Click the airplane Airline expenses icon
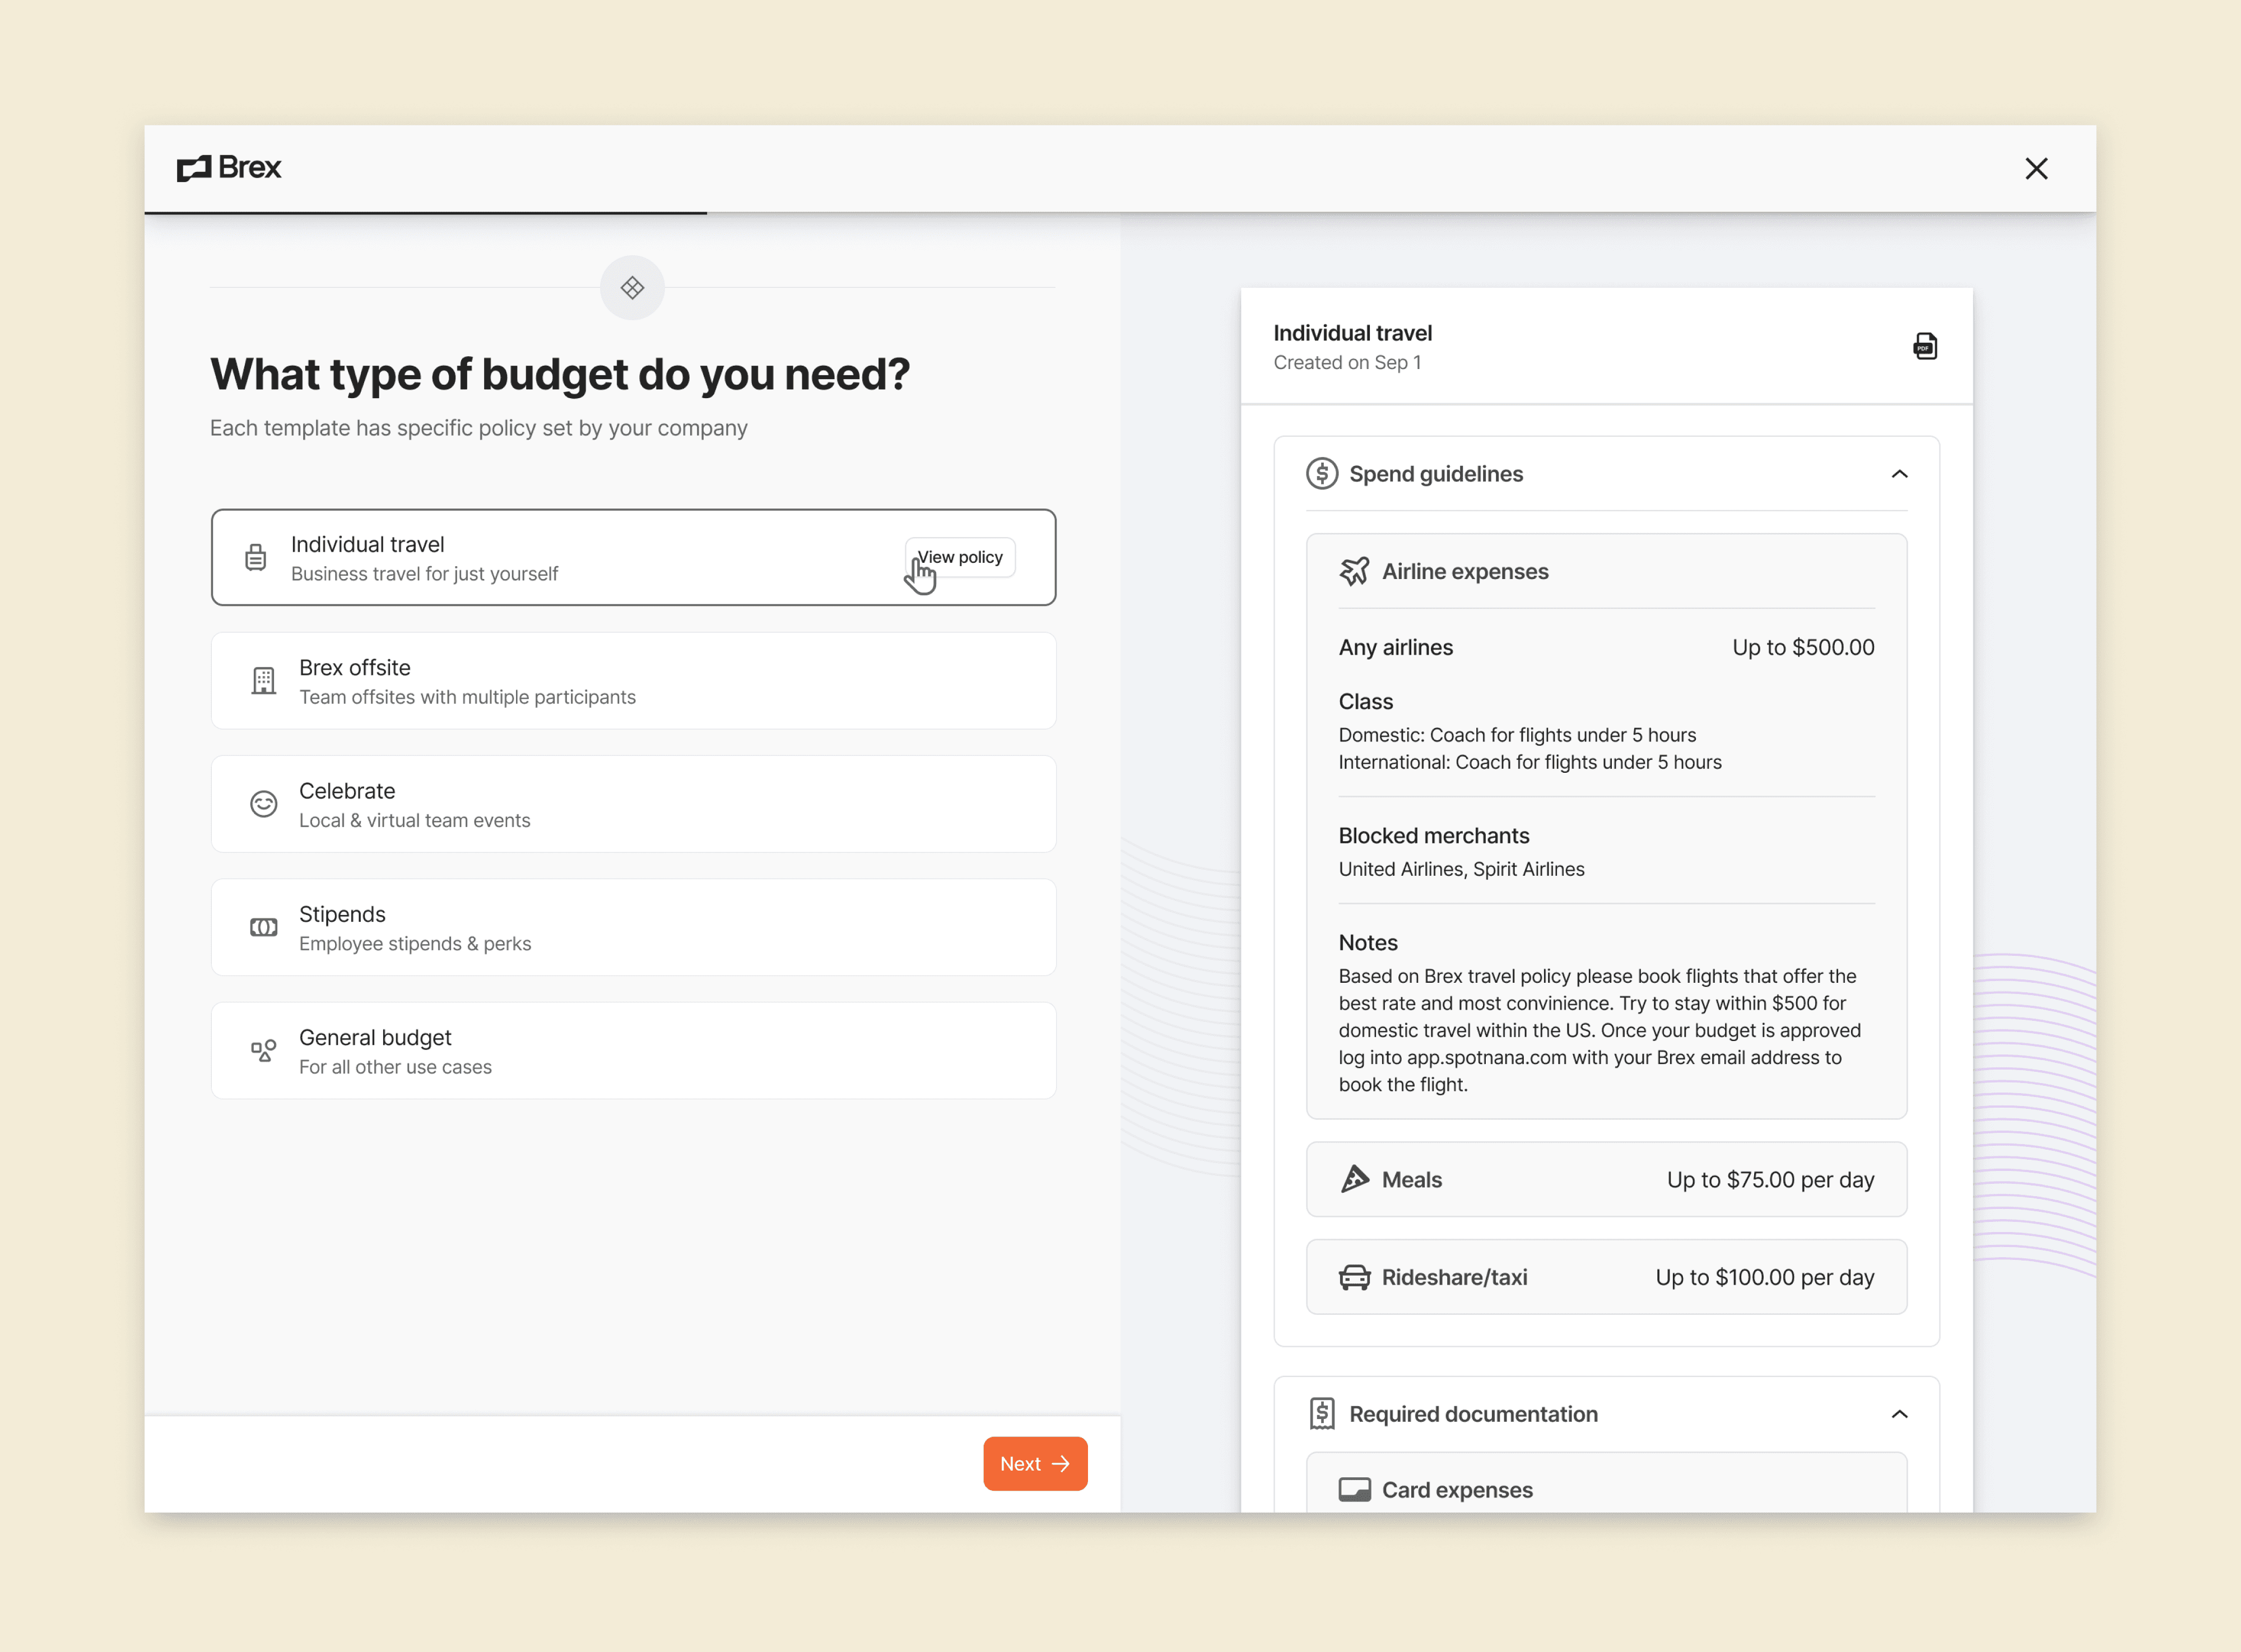 tap(1355, 571)
